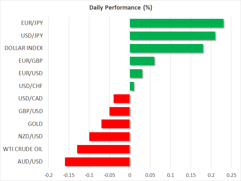Click the EUR/GBP bar

(142, 61)
